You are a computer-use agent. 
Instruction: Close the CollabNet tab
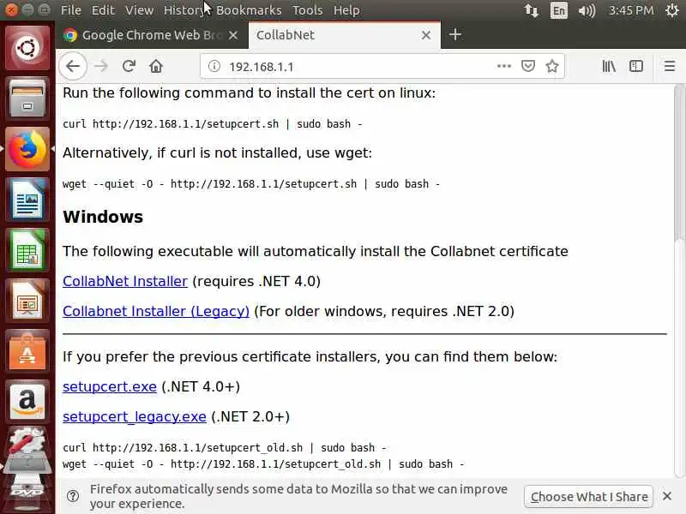click(x=426, y=35)
